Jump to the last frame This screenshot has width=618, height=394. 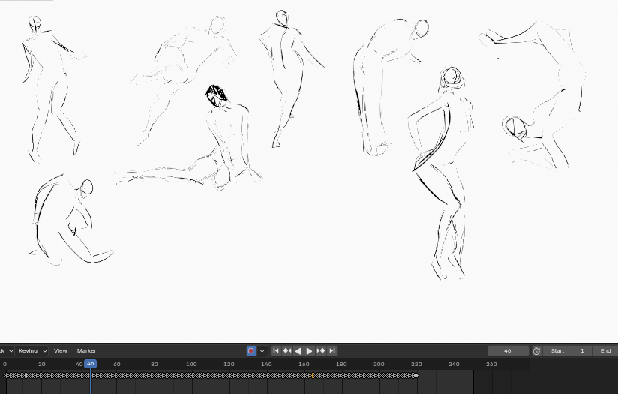tap(332, 351)
